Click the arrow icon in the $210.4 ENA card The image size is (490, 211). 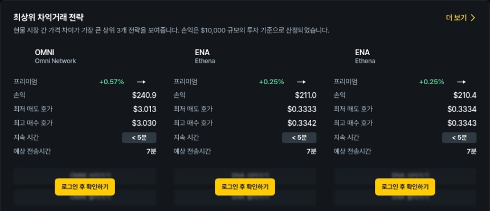pos(462,82)
